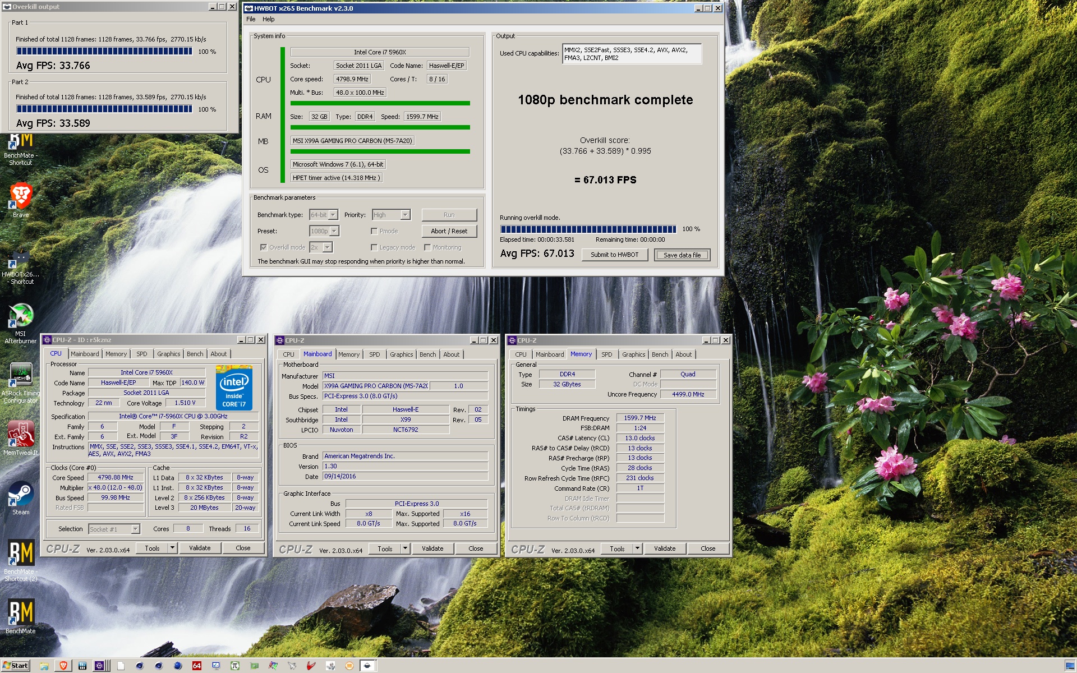The width and height of the screenshot is (1077, 673).
Task: Launch MSI Afterburner from the desktop
Action: 21,324
